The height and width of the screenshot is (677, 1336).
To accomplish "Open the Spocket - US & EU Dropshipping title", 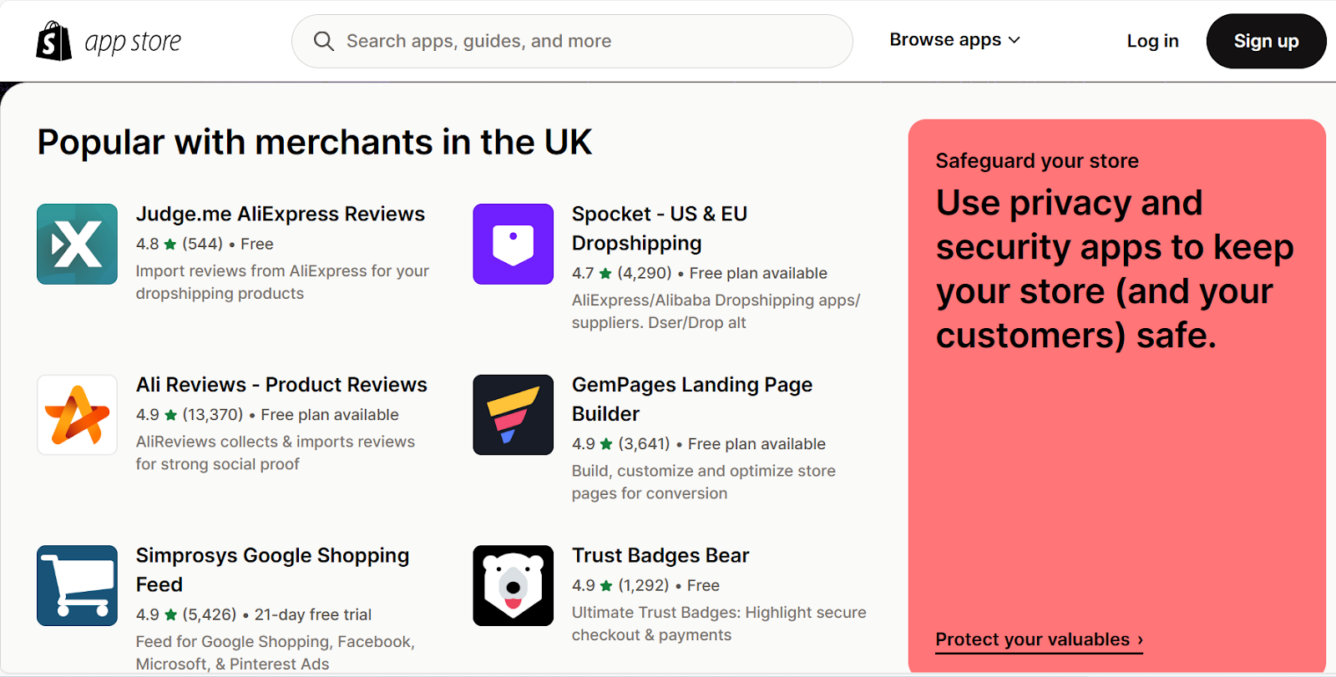I will [660, 229].
